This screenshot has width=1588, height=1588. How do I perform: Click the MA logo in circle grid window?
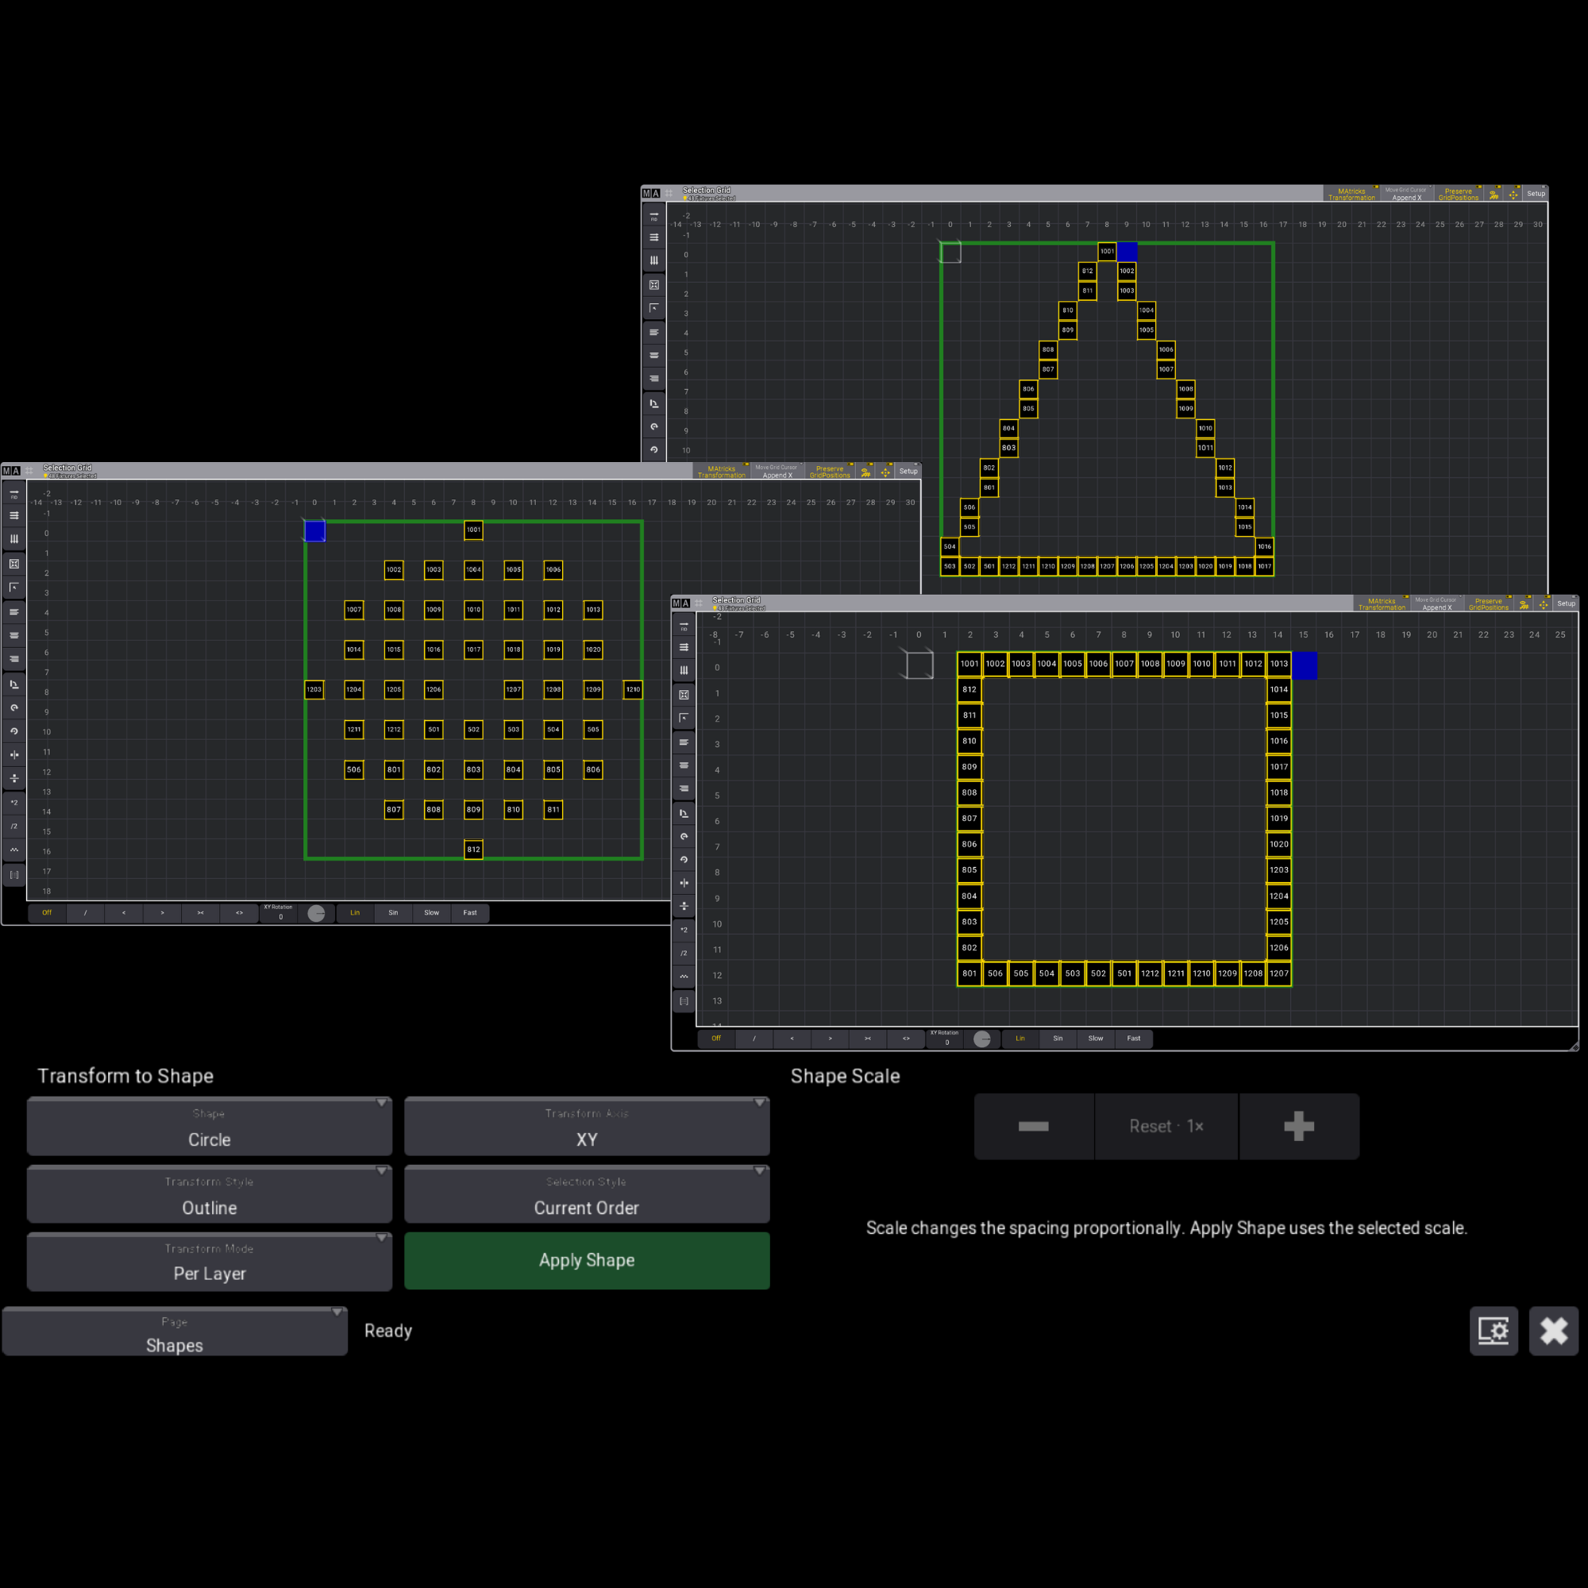pos(10,472)
